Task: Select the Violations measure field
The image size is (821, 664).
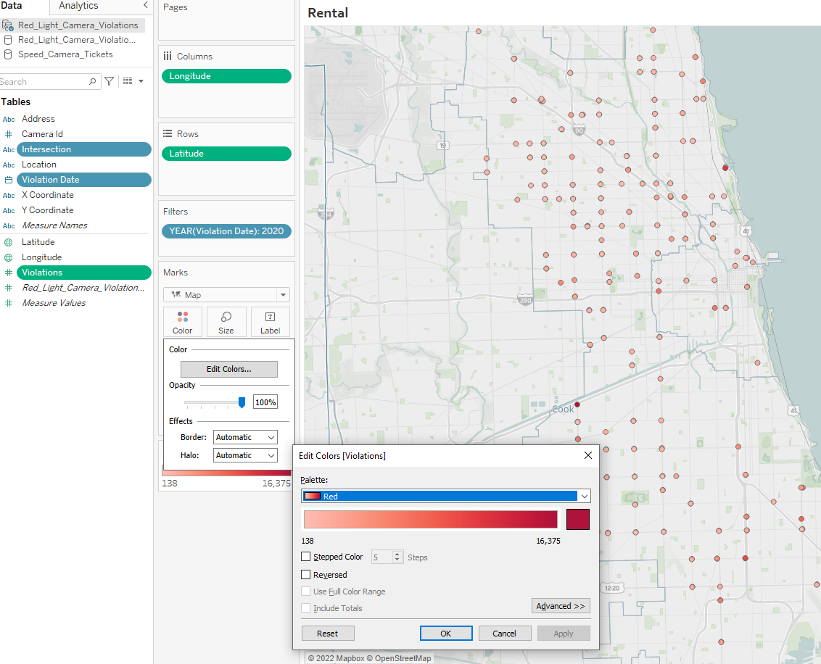Action: coord(84,273)
